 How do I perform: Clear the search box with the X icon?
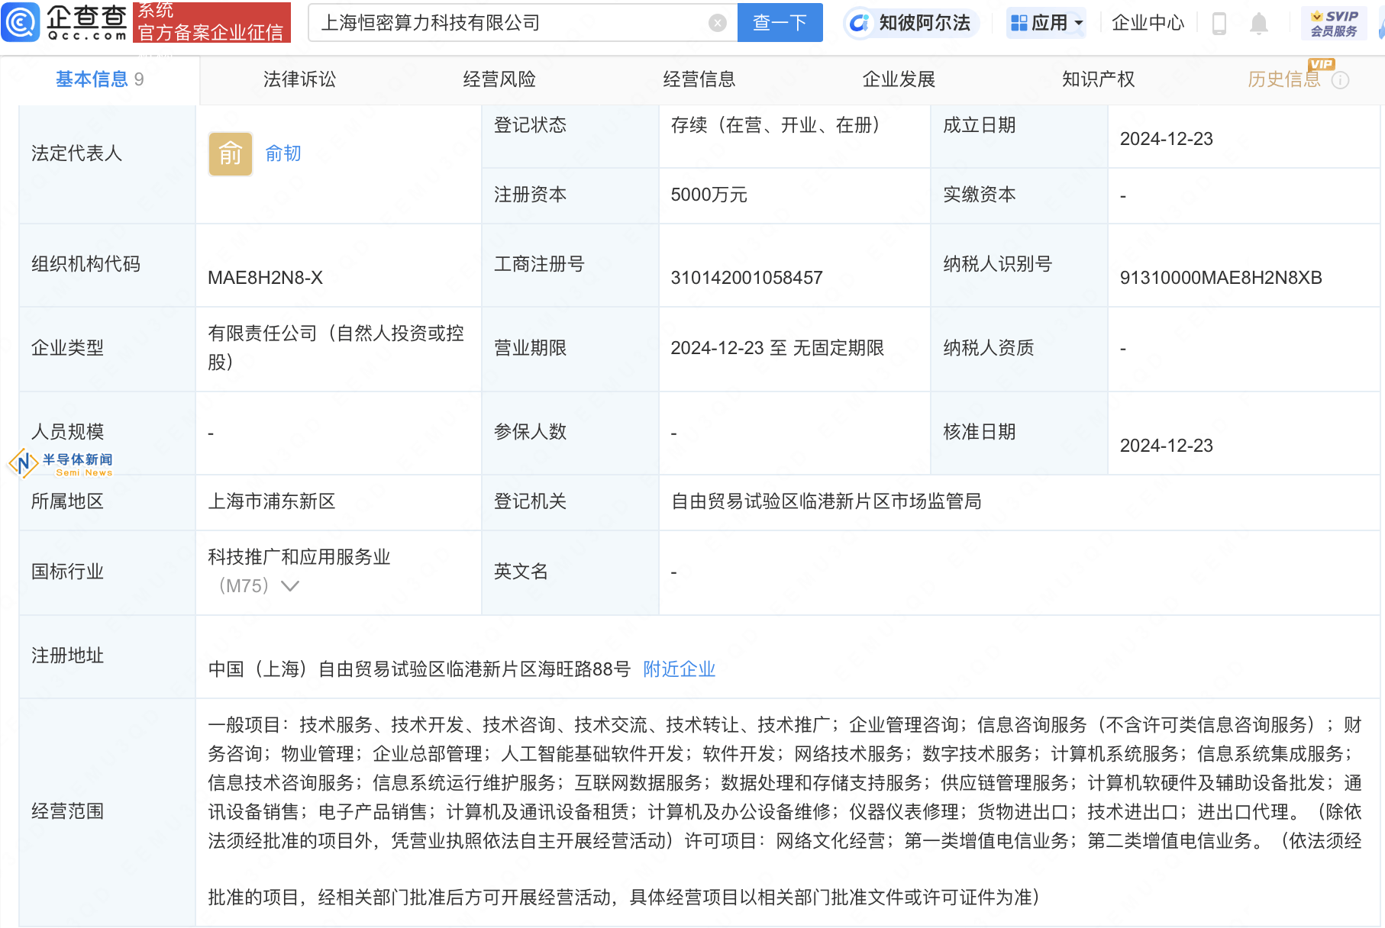pyautogui.click(x=717, y=23)
